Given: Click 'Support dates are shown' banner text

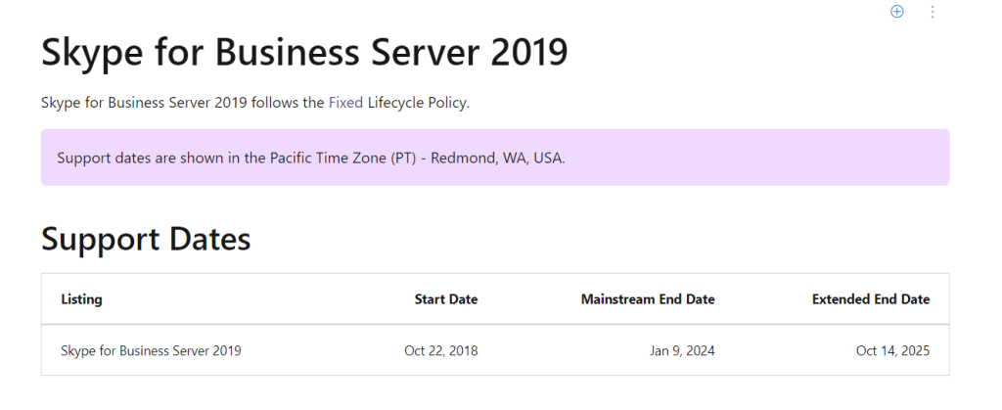Looking at the screenshot, I should tap(136, 158).
